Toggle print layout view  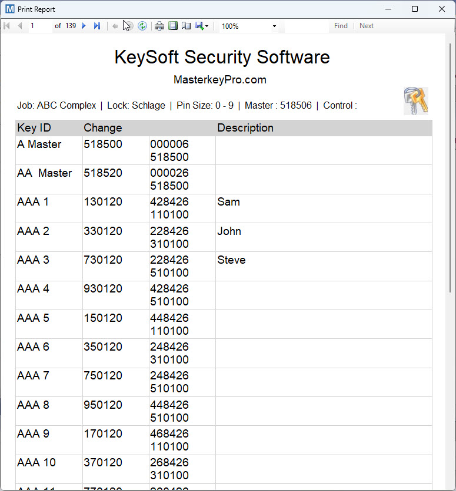[x=172, y=25]
